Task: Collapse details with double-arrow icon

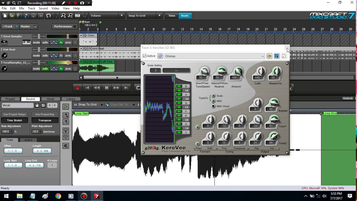Action: click(x=66, y=146)
